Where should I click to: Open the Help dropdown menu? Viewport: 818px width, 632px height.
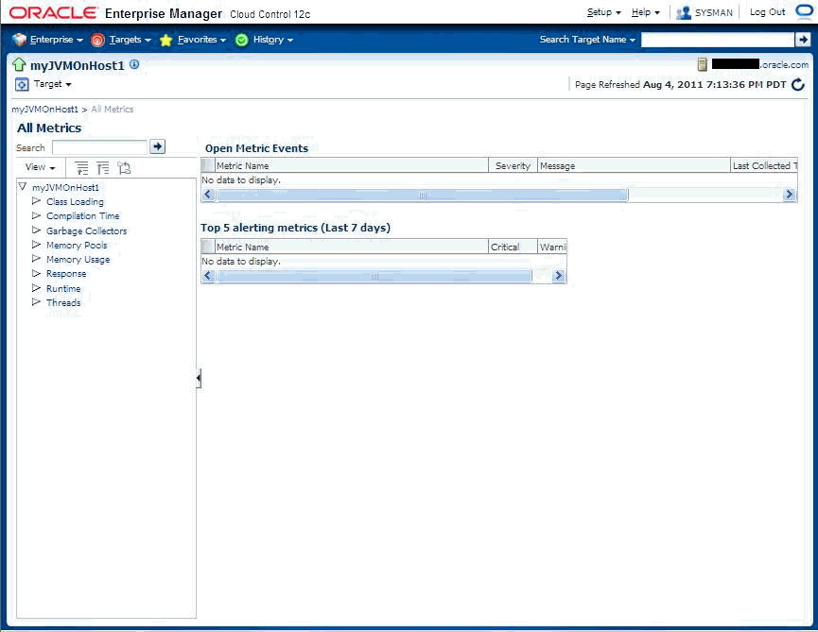pos(645,12)
